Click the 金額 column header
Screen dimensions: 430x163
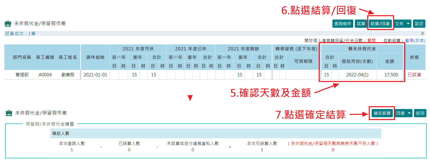coord(390,61)
